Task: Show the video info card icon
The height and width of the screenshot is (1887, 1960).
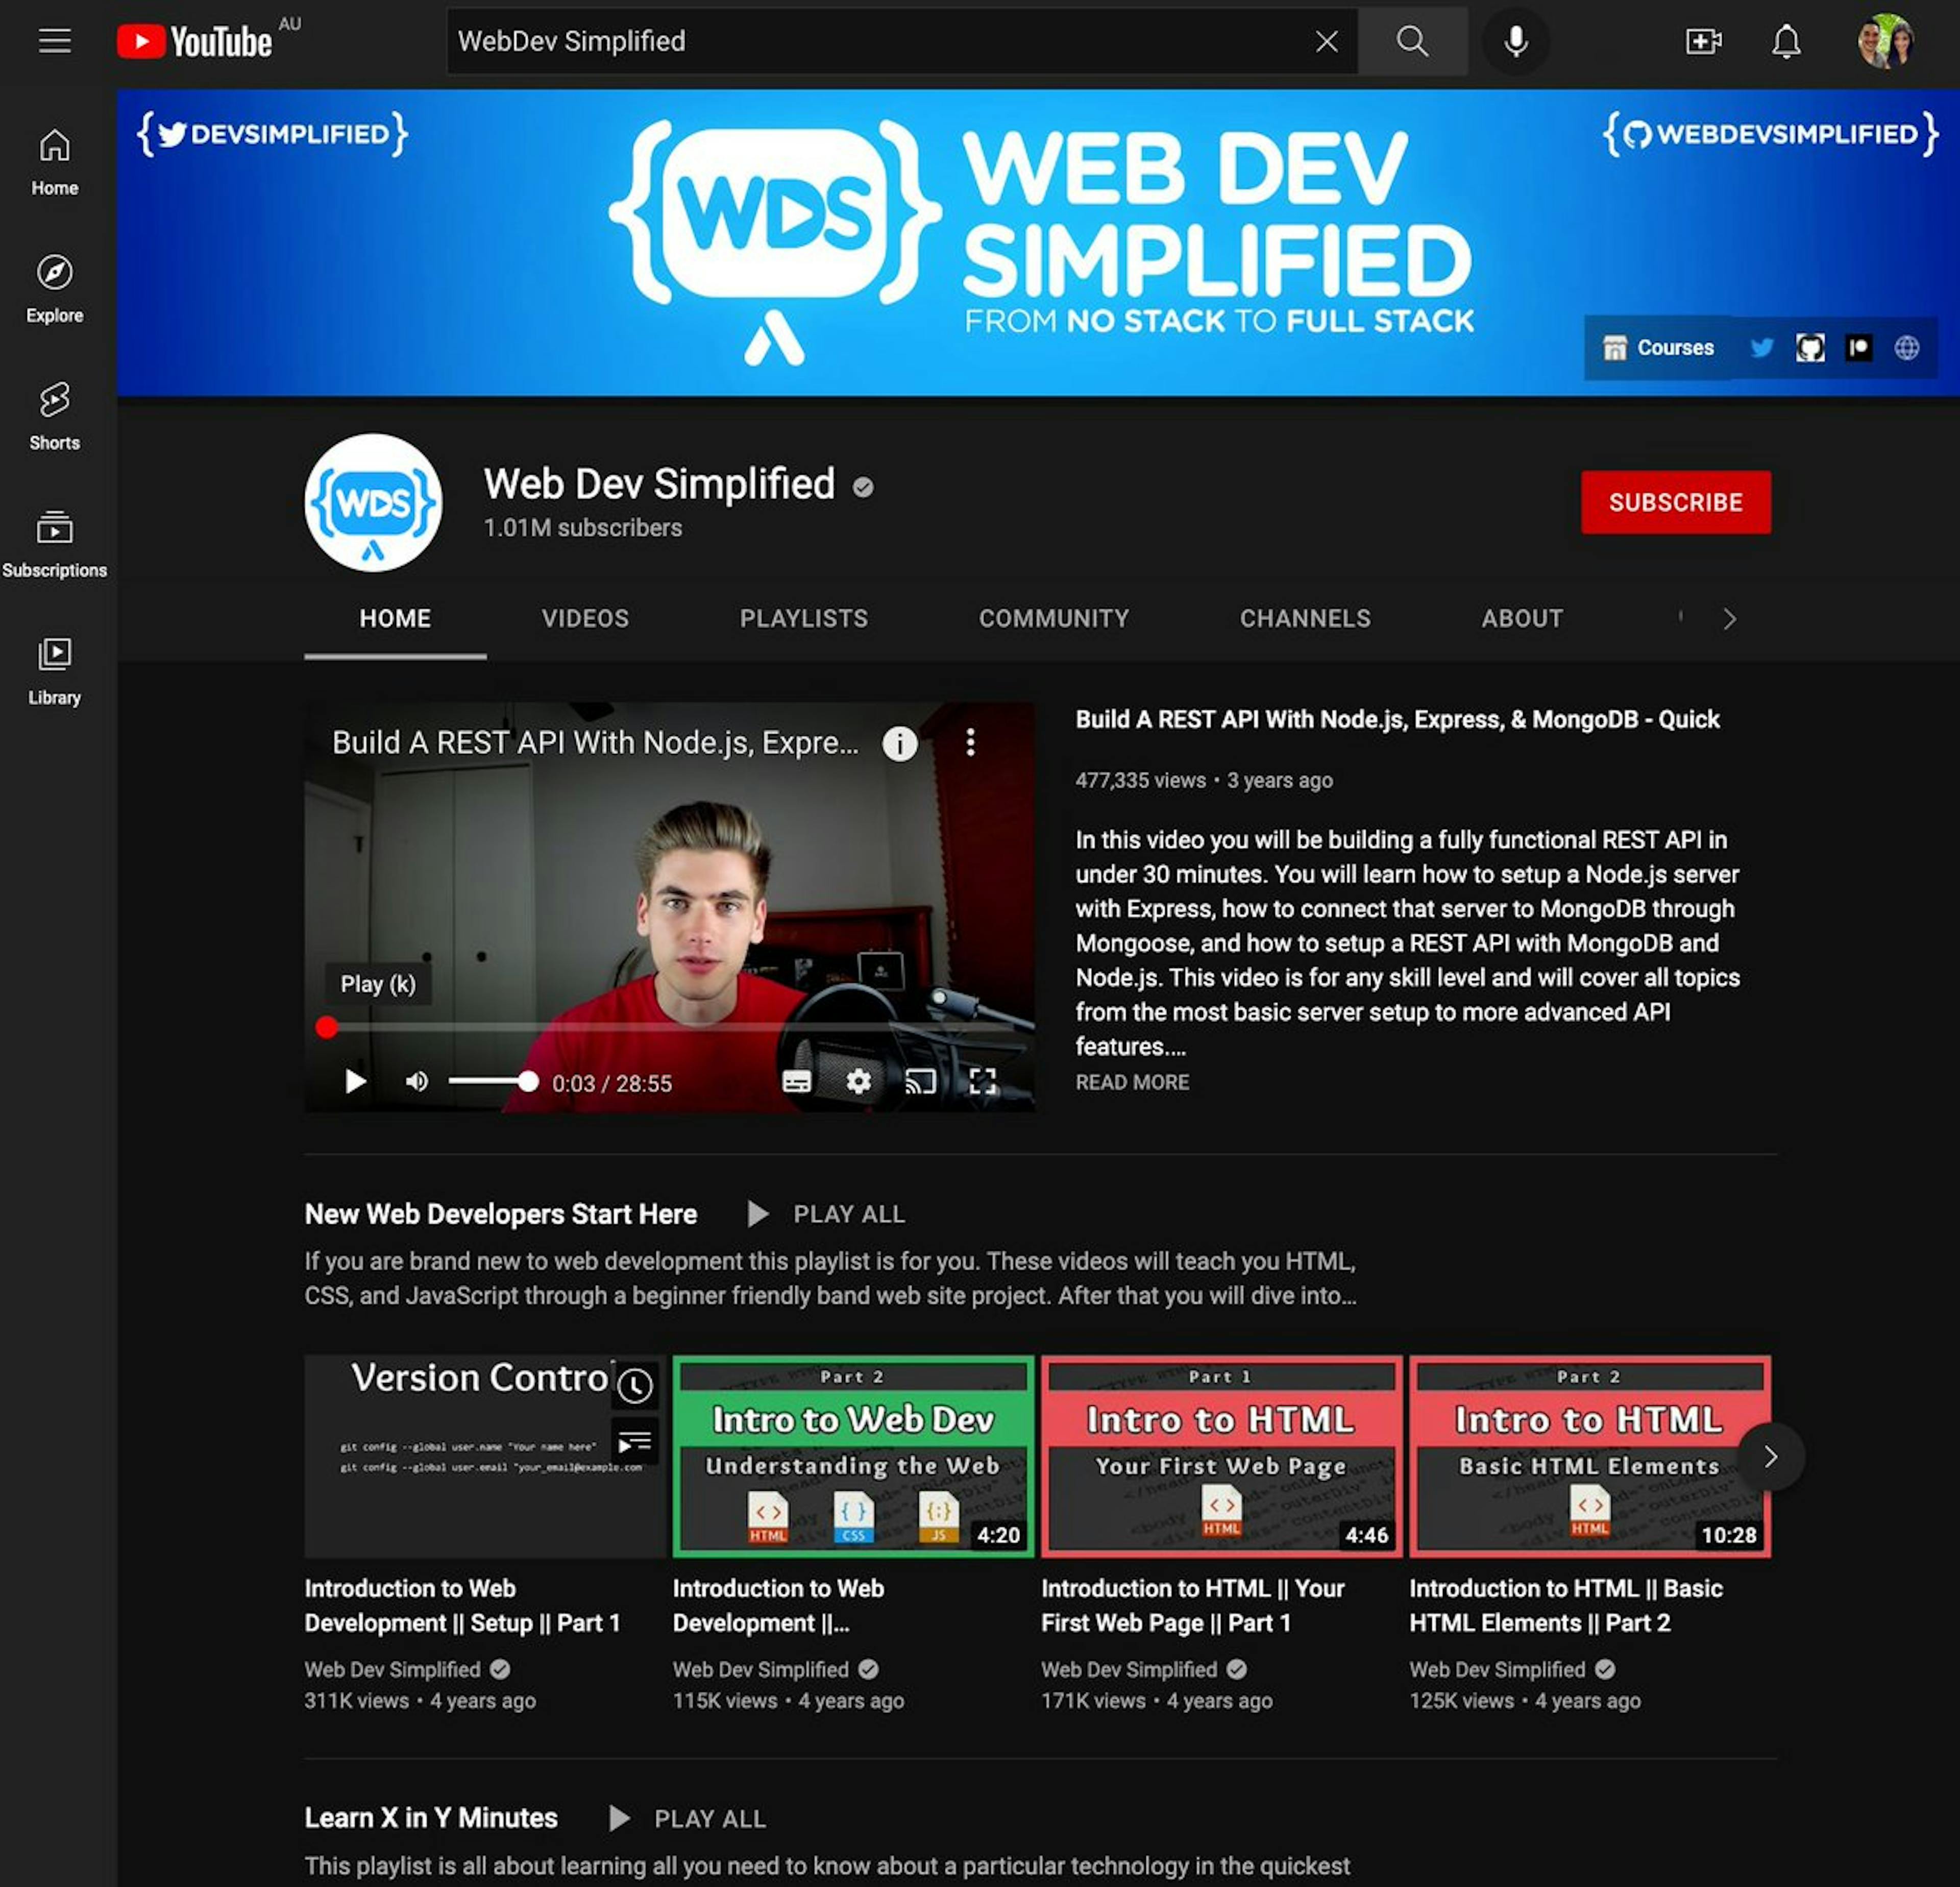Action: coord(899,743)
